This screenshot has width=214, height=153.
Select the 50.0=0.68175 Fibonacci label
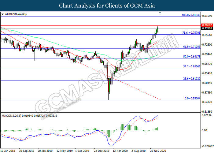tap(192, 56)
